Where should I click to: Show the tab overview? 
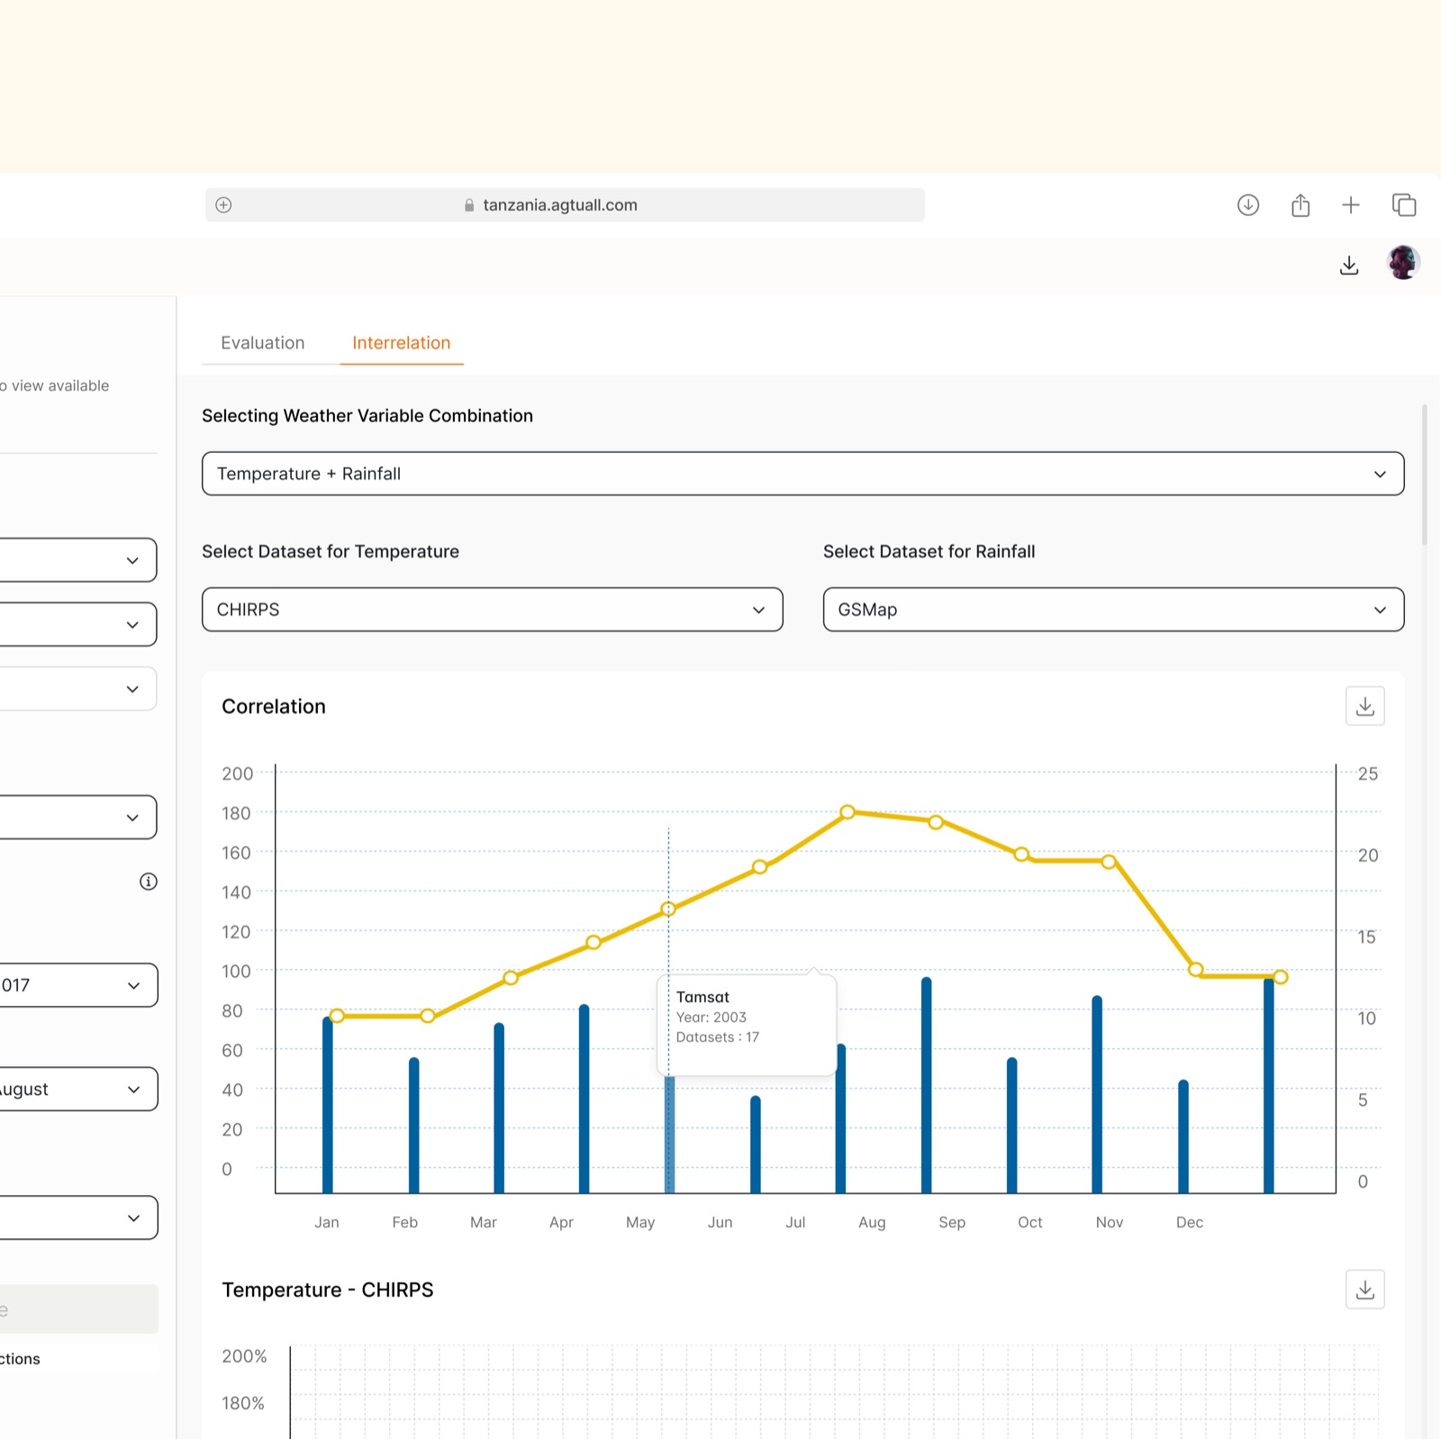coord(1404,205)
